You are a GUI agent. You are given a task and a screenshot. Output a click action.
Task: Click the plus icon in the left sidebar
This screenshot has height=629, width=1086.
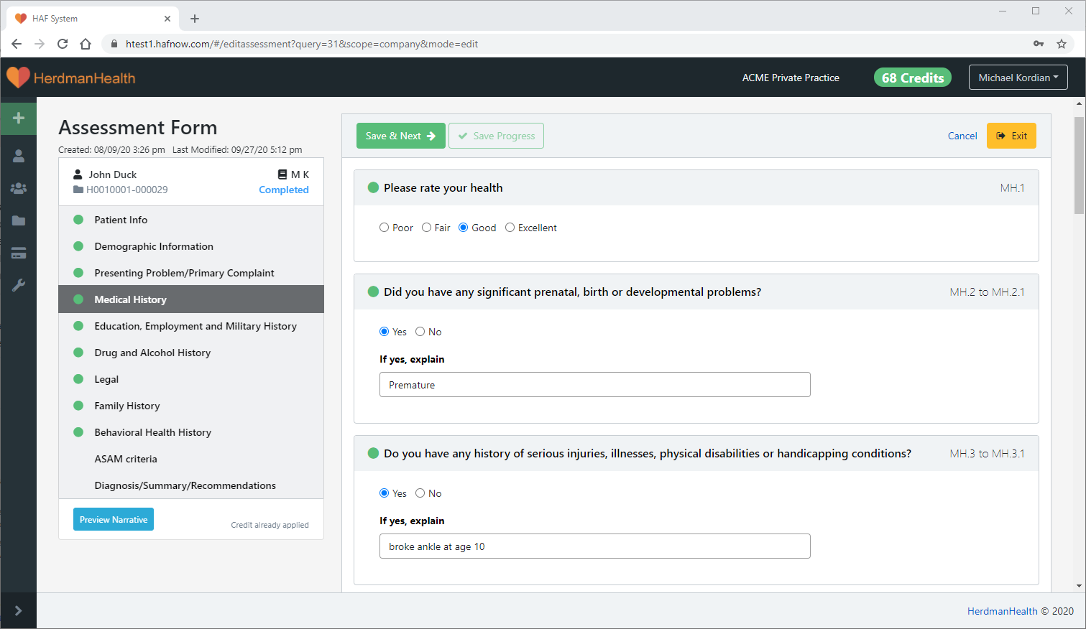pos(19,118)
